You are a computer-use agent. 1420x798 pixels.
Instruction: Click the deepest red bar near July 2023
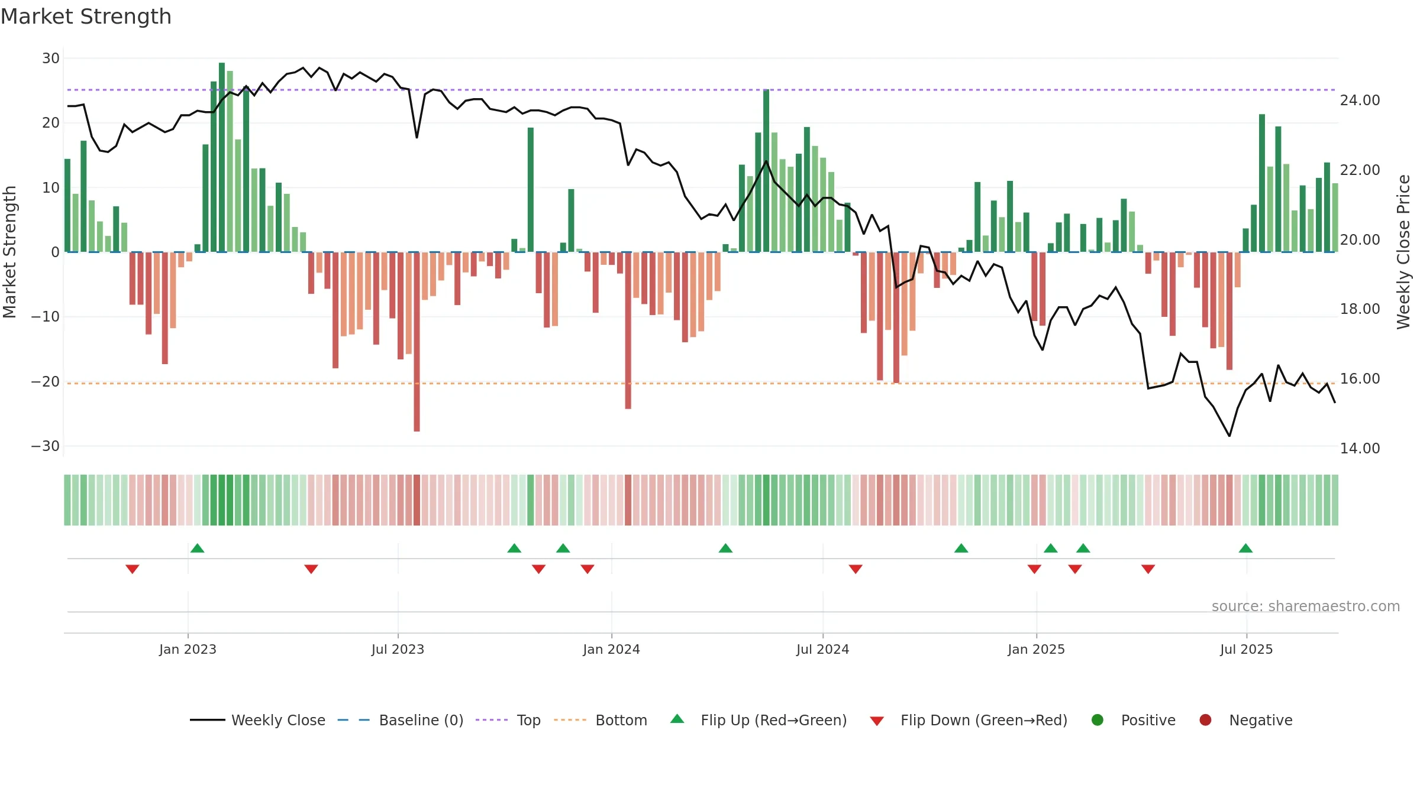[417, 342]
